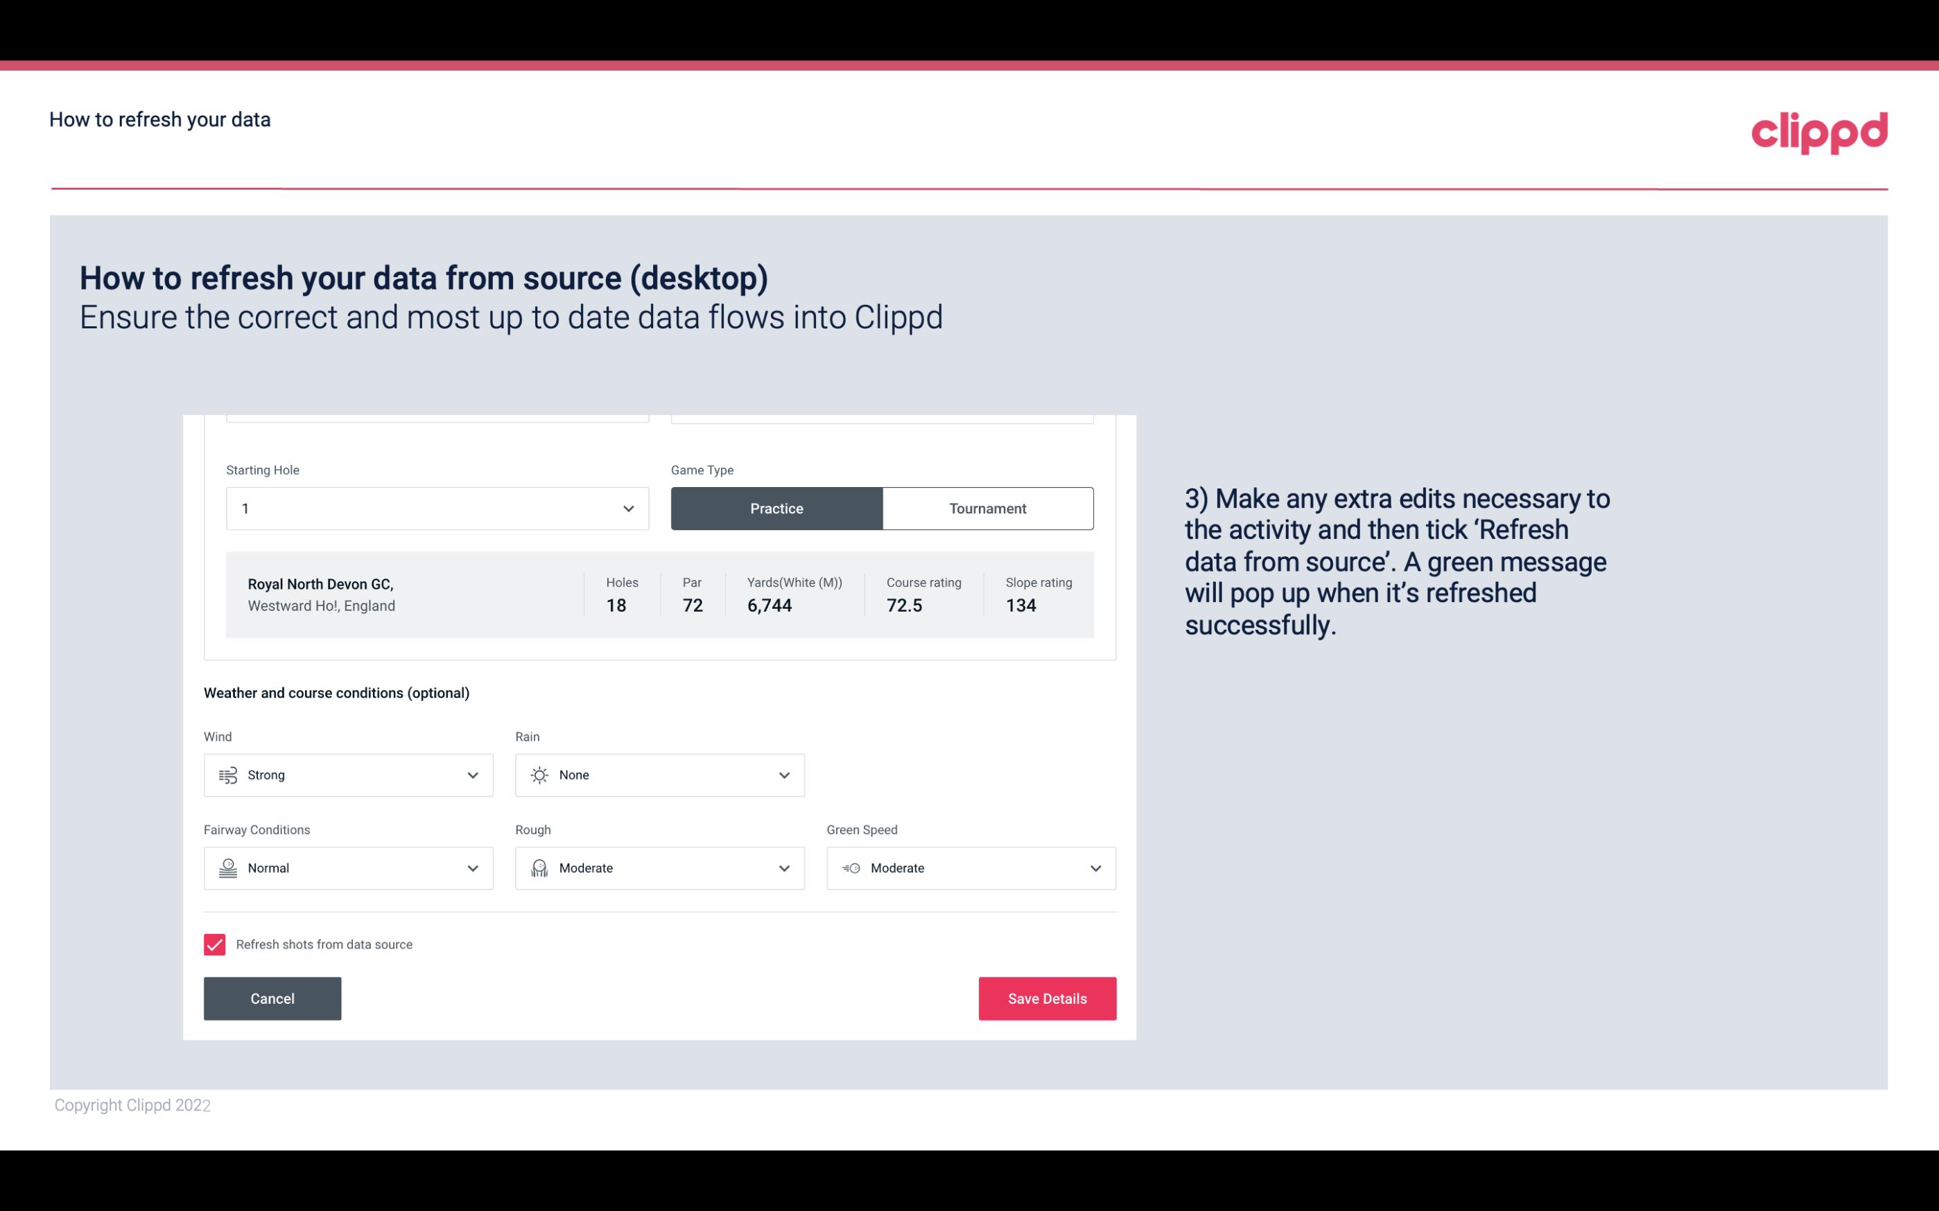
Task: Expand the Rain condition dropdown
Action: pyautogui.click(x=782, y=775)
